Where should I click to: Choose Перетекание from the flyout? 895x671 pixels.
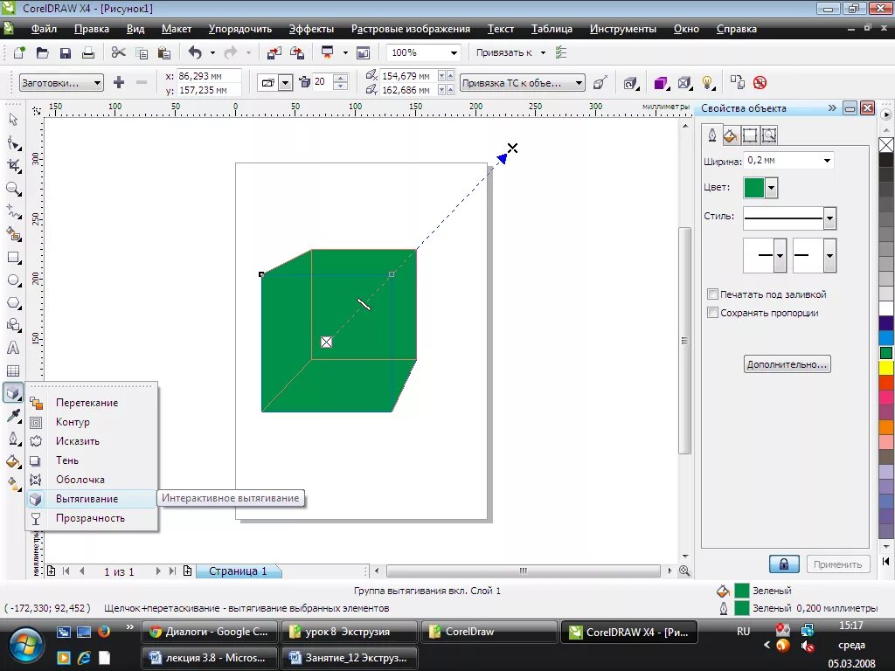coord(91,403)
